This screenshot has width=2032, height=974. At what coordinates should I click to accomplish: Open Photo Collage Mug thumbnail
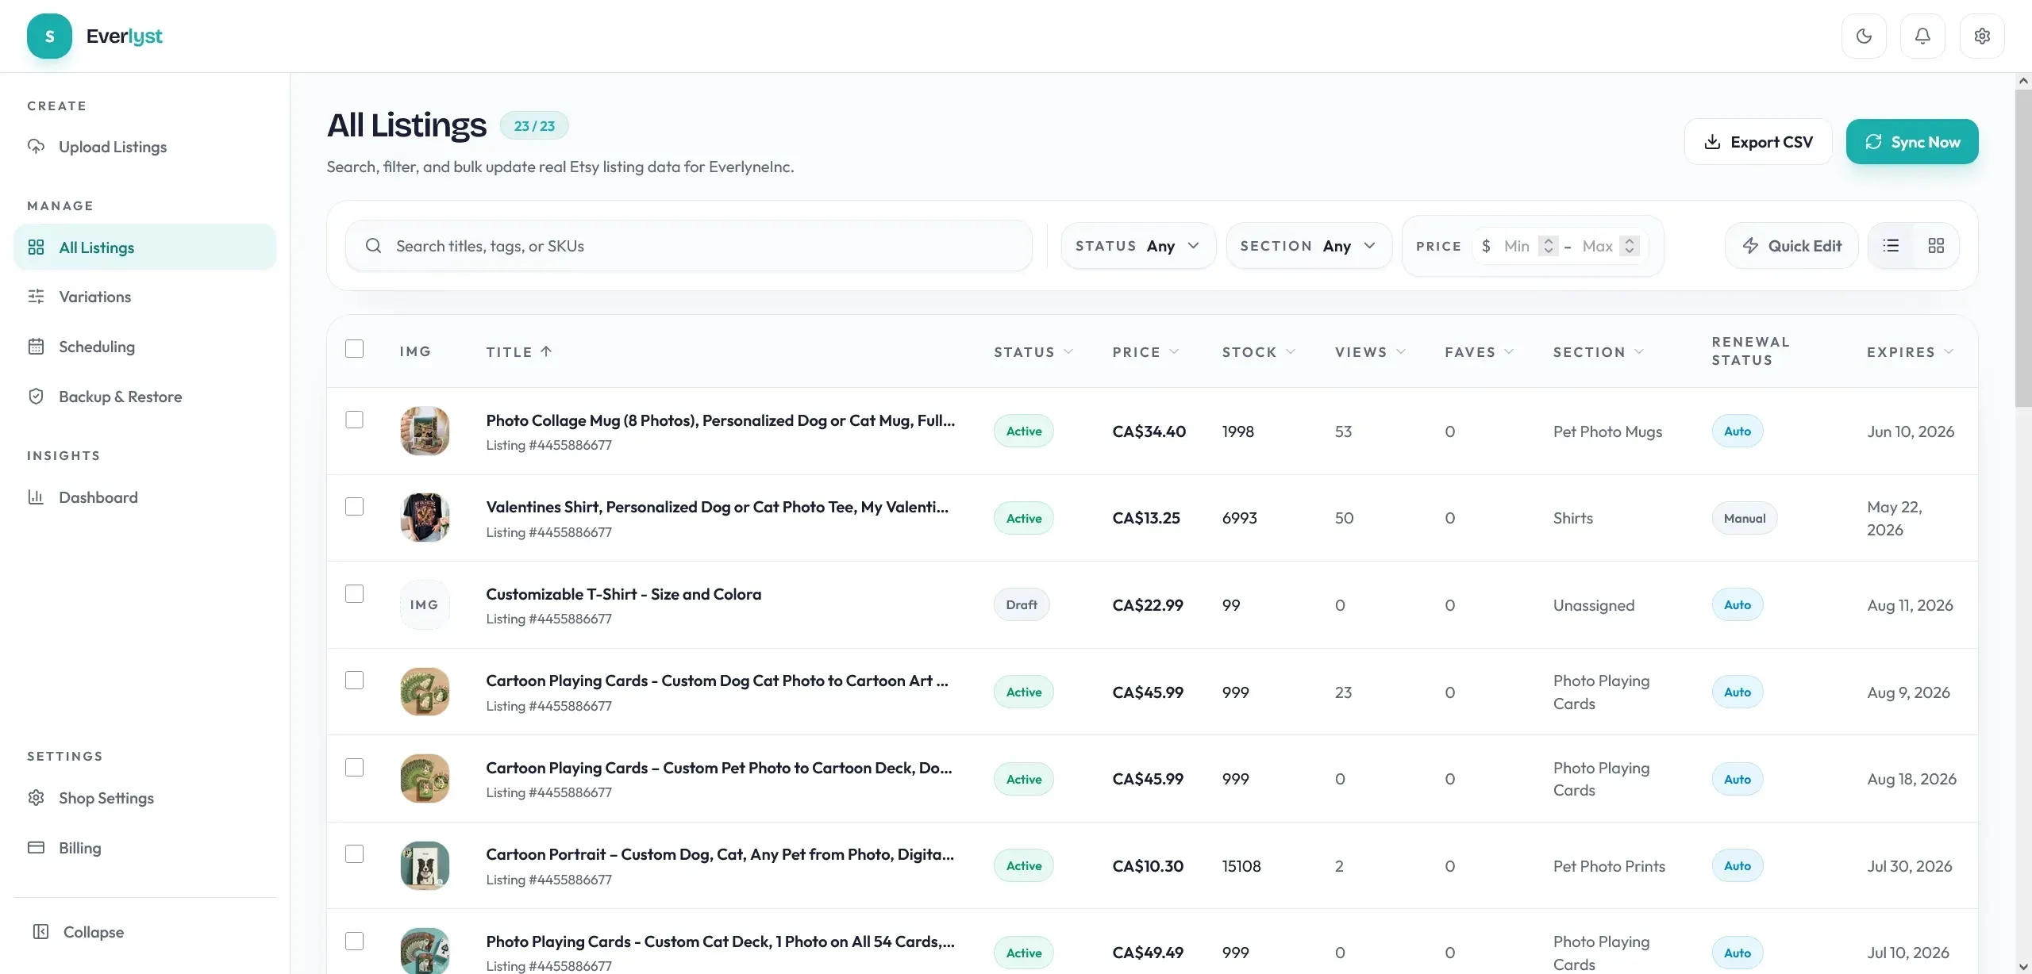click(425, 431)
